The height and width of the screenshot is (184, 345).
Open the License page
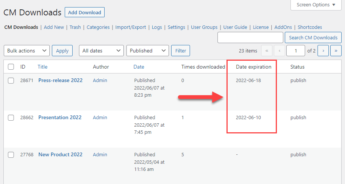pyautogui.click(x=261, y=27)
